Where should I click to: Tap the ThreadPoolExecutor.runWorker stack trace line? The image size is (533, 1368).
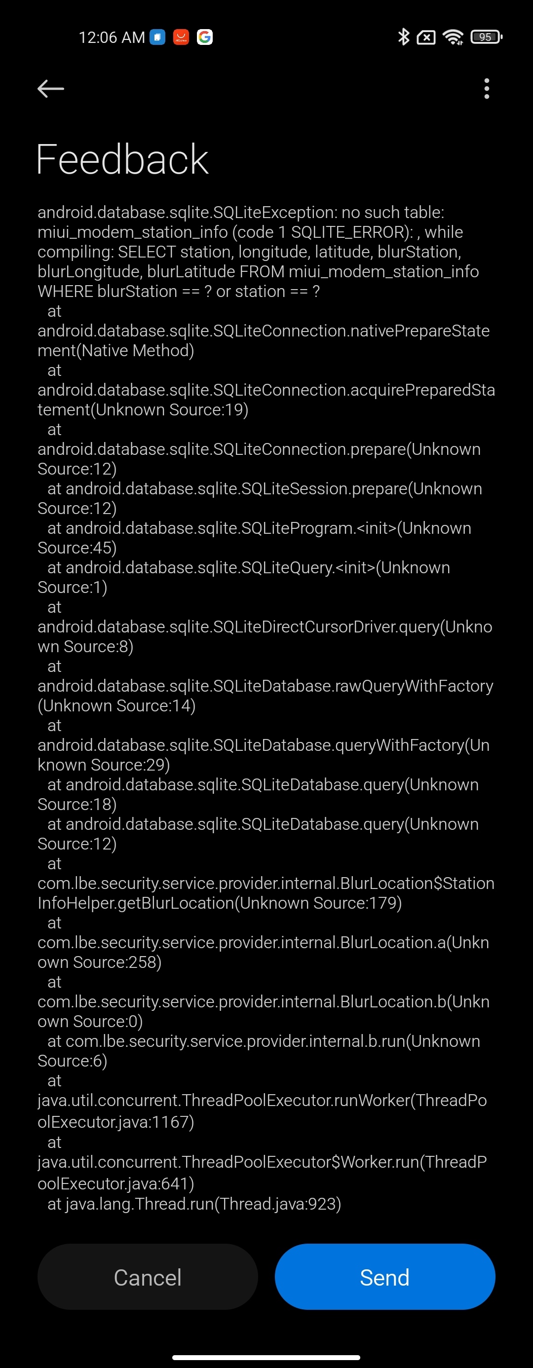[262, 1100]
